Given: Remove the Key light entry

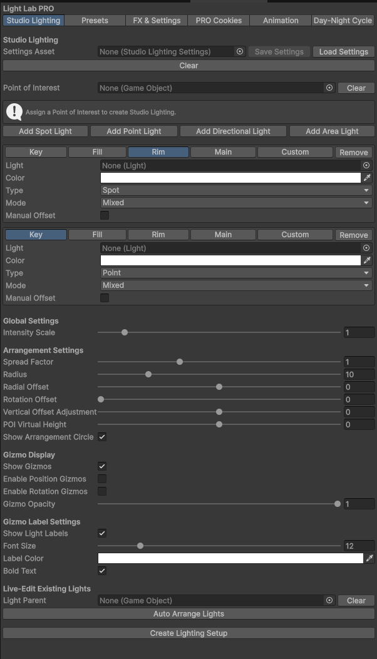Looking at the screenshot, I should click(353, 235).
